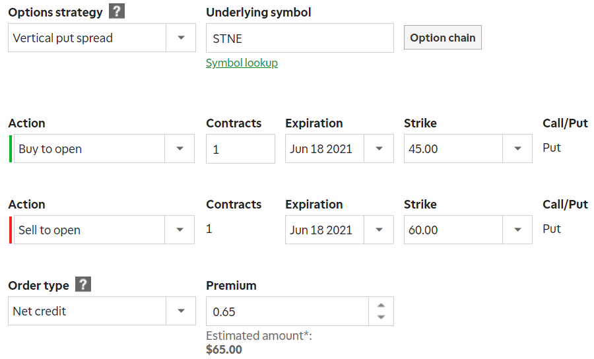594x359 pixels.
Task: Open the first leg Jun 18 2021 expiration dropdown
Action: click(339, 149)
